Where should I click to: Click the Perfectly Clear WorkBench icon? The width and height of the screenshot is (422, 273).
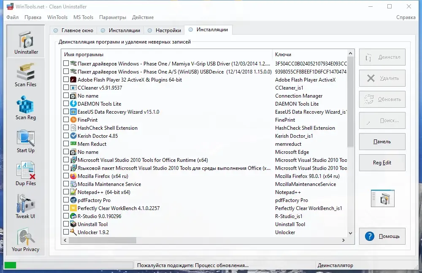point(73,208)
